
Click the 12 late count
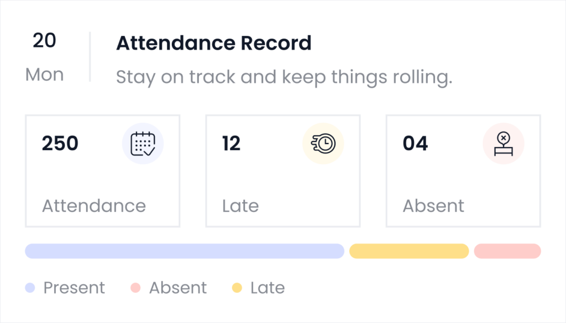[x=232, y=144]
